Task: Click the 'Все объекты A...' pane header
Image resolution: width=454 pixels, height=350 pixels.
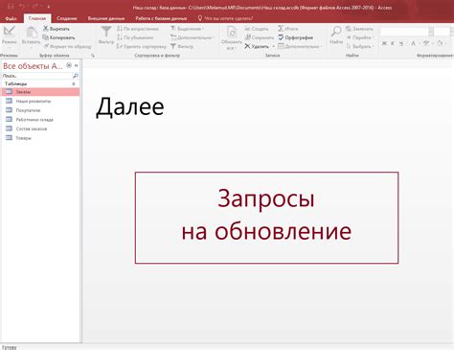Action: click(33, 66)
